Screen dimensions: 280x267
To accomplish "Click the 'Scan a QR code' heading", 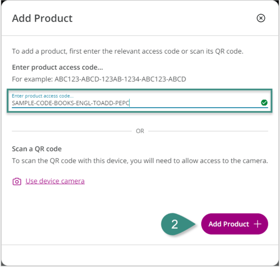I will (x=37, y=149).
